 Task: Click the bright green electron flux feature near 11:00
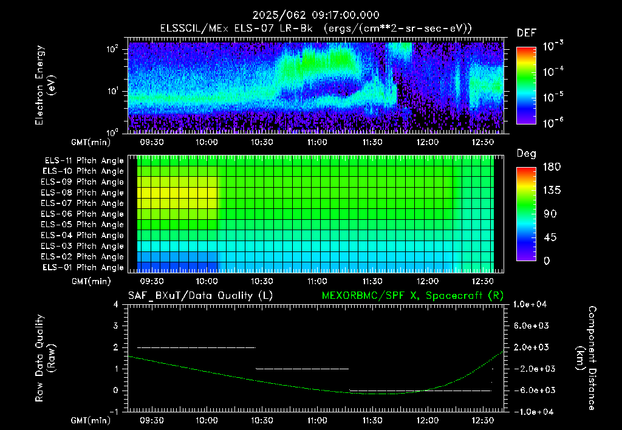click(321, 60)
